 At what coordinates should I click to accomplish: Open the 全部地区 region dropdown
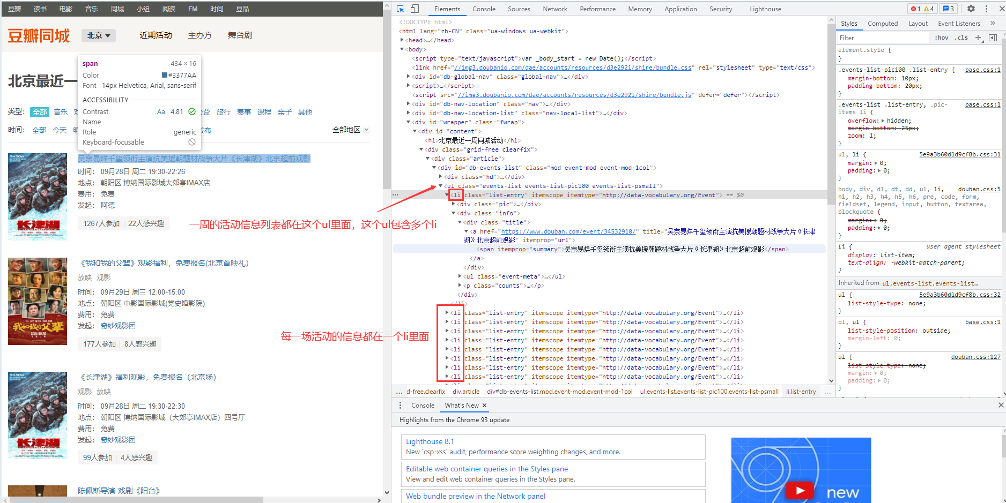(x=351, y=130)
